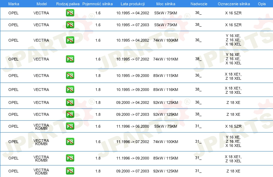Click VECTRA in the 74kW / 101KM row
Screen dimensions: 273x177
(41, 59)
